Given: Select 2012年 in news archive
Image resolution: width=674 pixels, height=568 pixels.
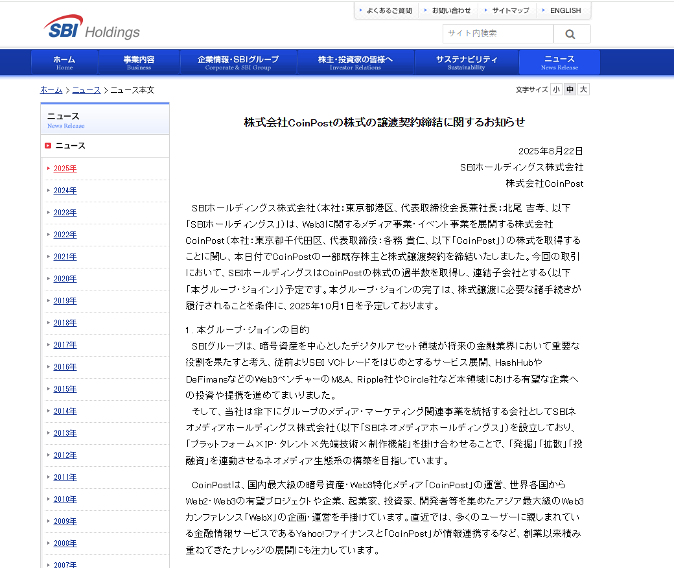Looking at the screenshot, I should pos(65,455).
